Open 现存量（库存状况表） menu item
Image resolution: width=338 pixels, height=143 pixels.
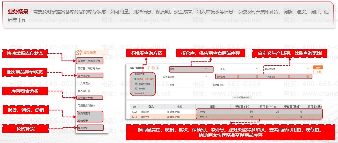tap(90, 61)
